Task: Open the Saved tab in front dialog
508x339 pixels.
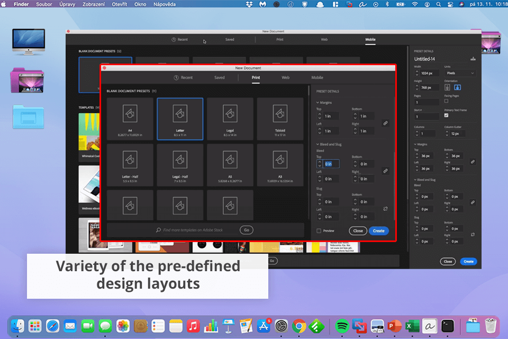Action: pos(219,78)
